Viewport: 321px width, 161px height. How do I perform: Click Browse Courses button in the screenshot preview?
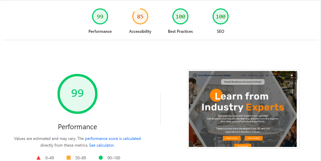coord(232,138)
